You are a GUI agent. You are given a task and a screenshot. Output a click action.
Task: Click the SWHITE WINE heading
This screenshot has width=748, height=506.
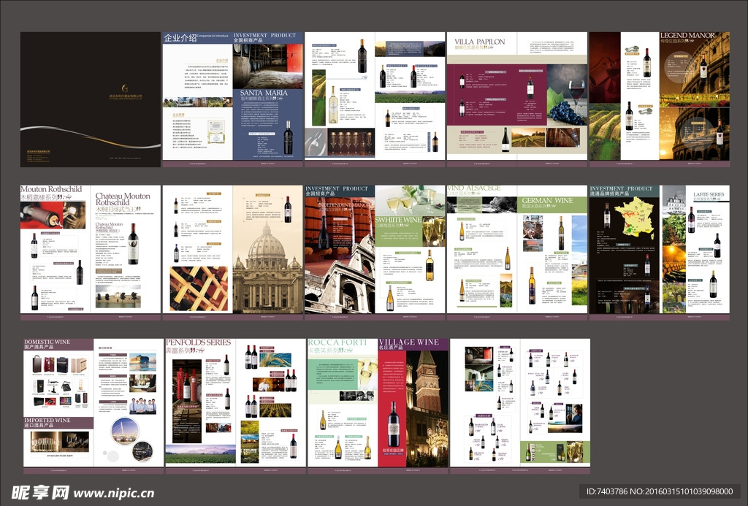click(x=399, y=220)
